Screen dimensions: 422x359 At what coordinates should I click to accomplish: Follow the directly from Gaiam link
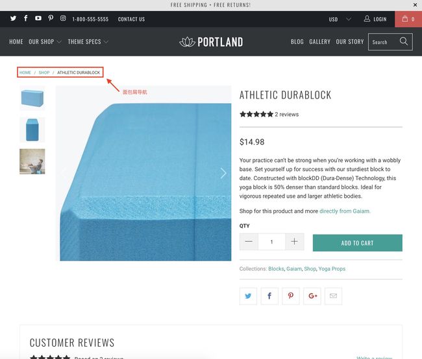[345, 211]
